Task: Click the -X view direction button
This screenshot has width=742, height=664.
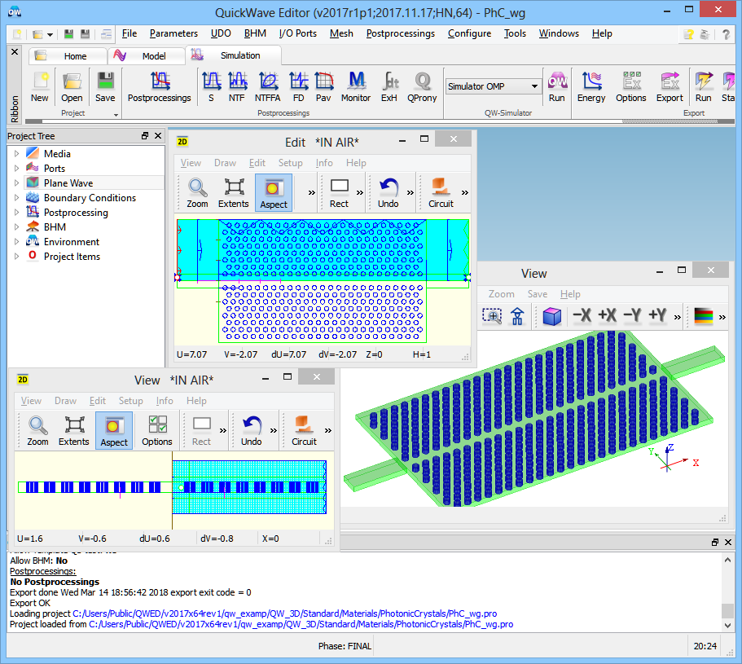Action: [582, 315]
